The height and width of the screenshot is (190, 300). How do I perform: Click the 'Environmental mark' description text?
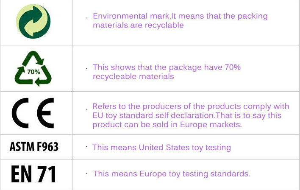coord(180,20)
